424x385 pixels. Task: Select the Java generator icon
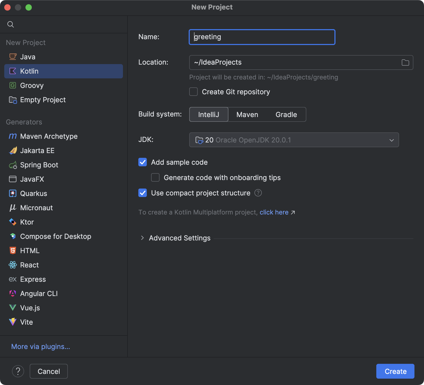pos(13,56)
